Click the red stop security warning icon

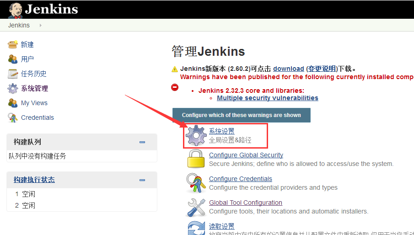[x=175, y=87]
